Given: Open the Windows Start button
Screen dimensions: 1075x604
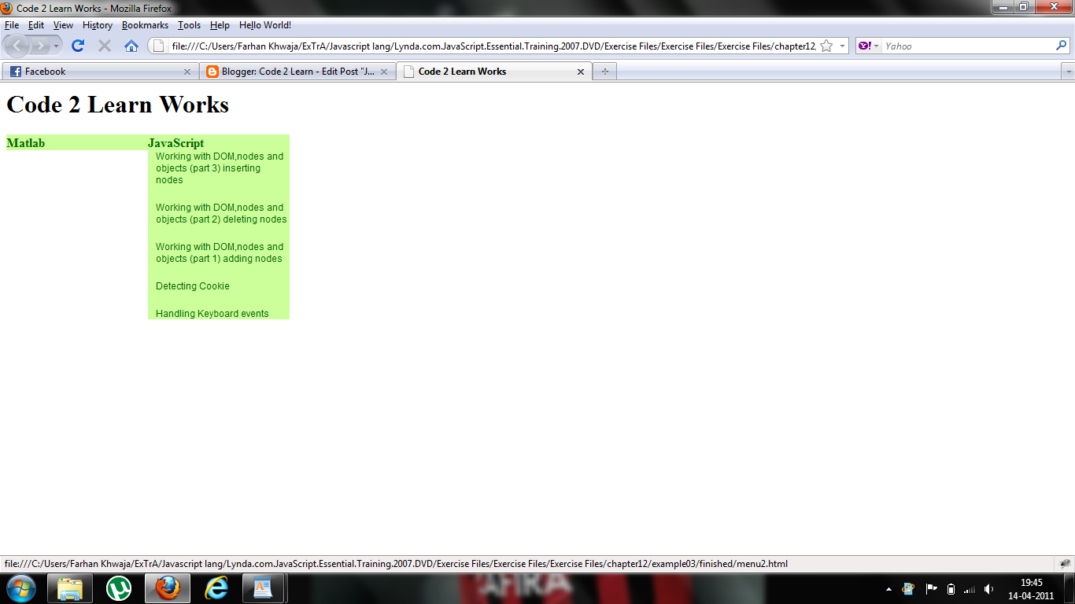Looking at the screenshot, I should tap(20, 588).
